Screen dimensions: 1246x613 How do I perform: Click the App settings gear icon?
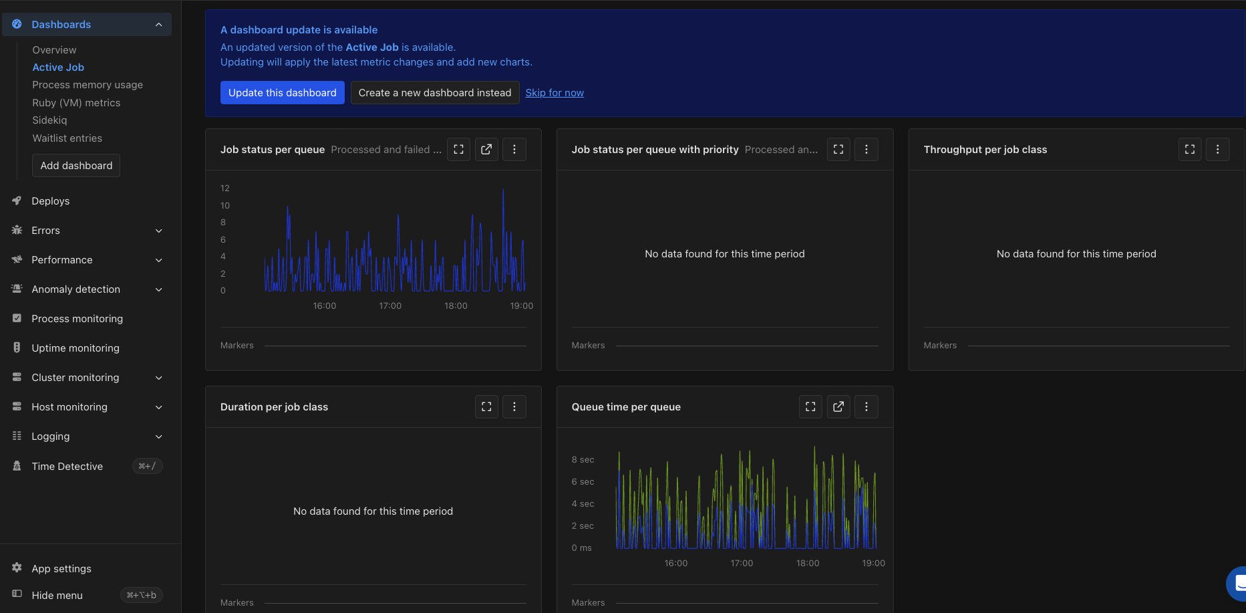(x=17, y=568)
